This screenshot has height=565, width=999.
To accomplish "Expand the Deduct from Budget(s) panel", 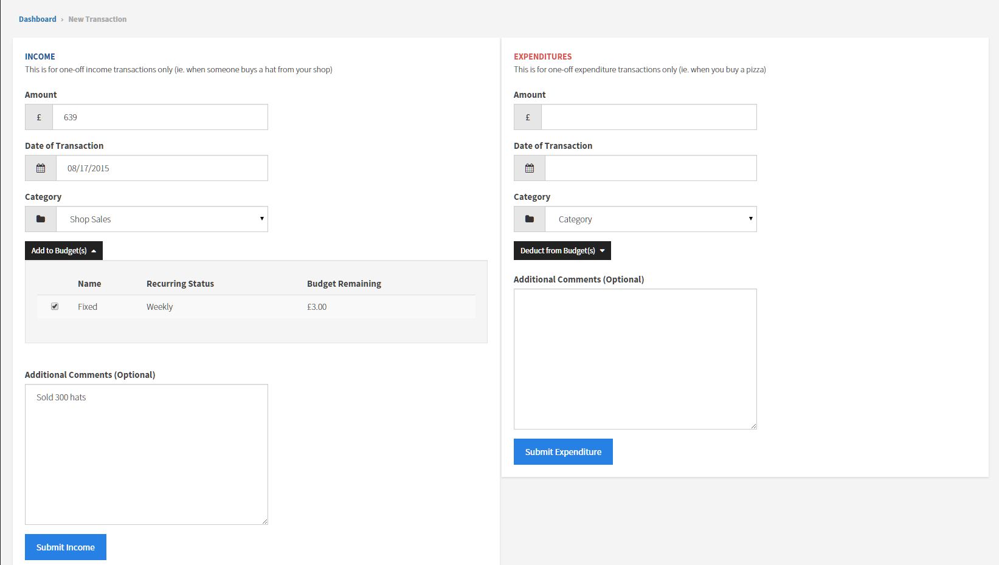I will [562, 251].
